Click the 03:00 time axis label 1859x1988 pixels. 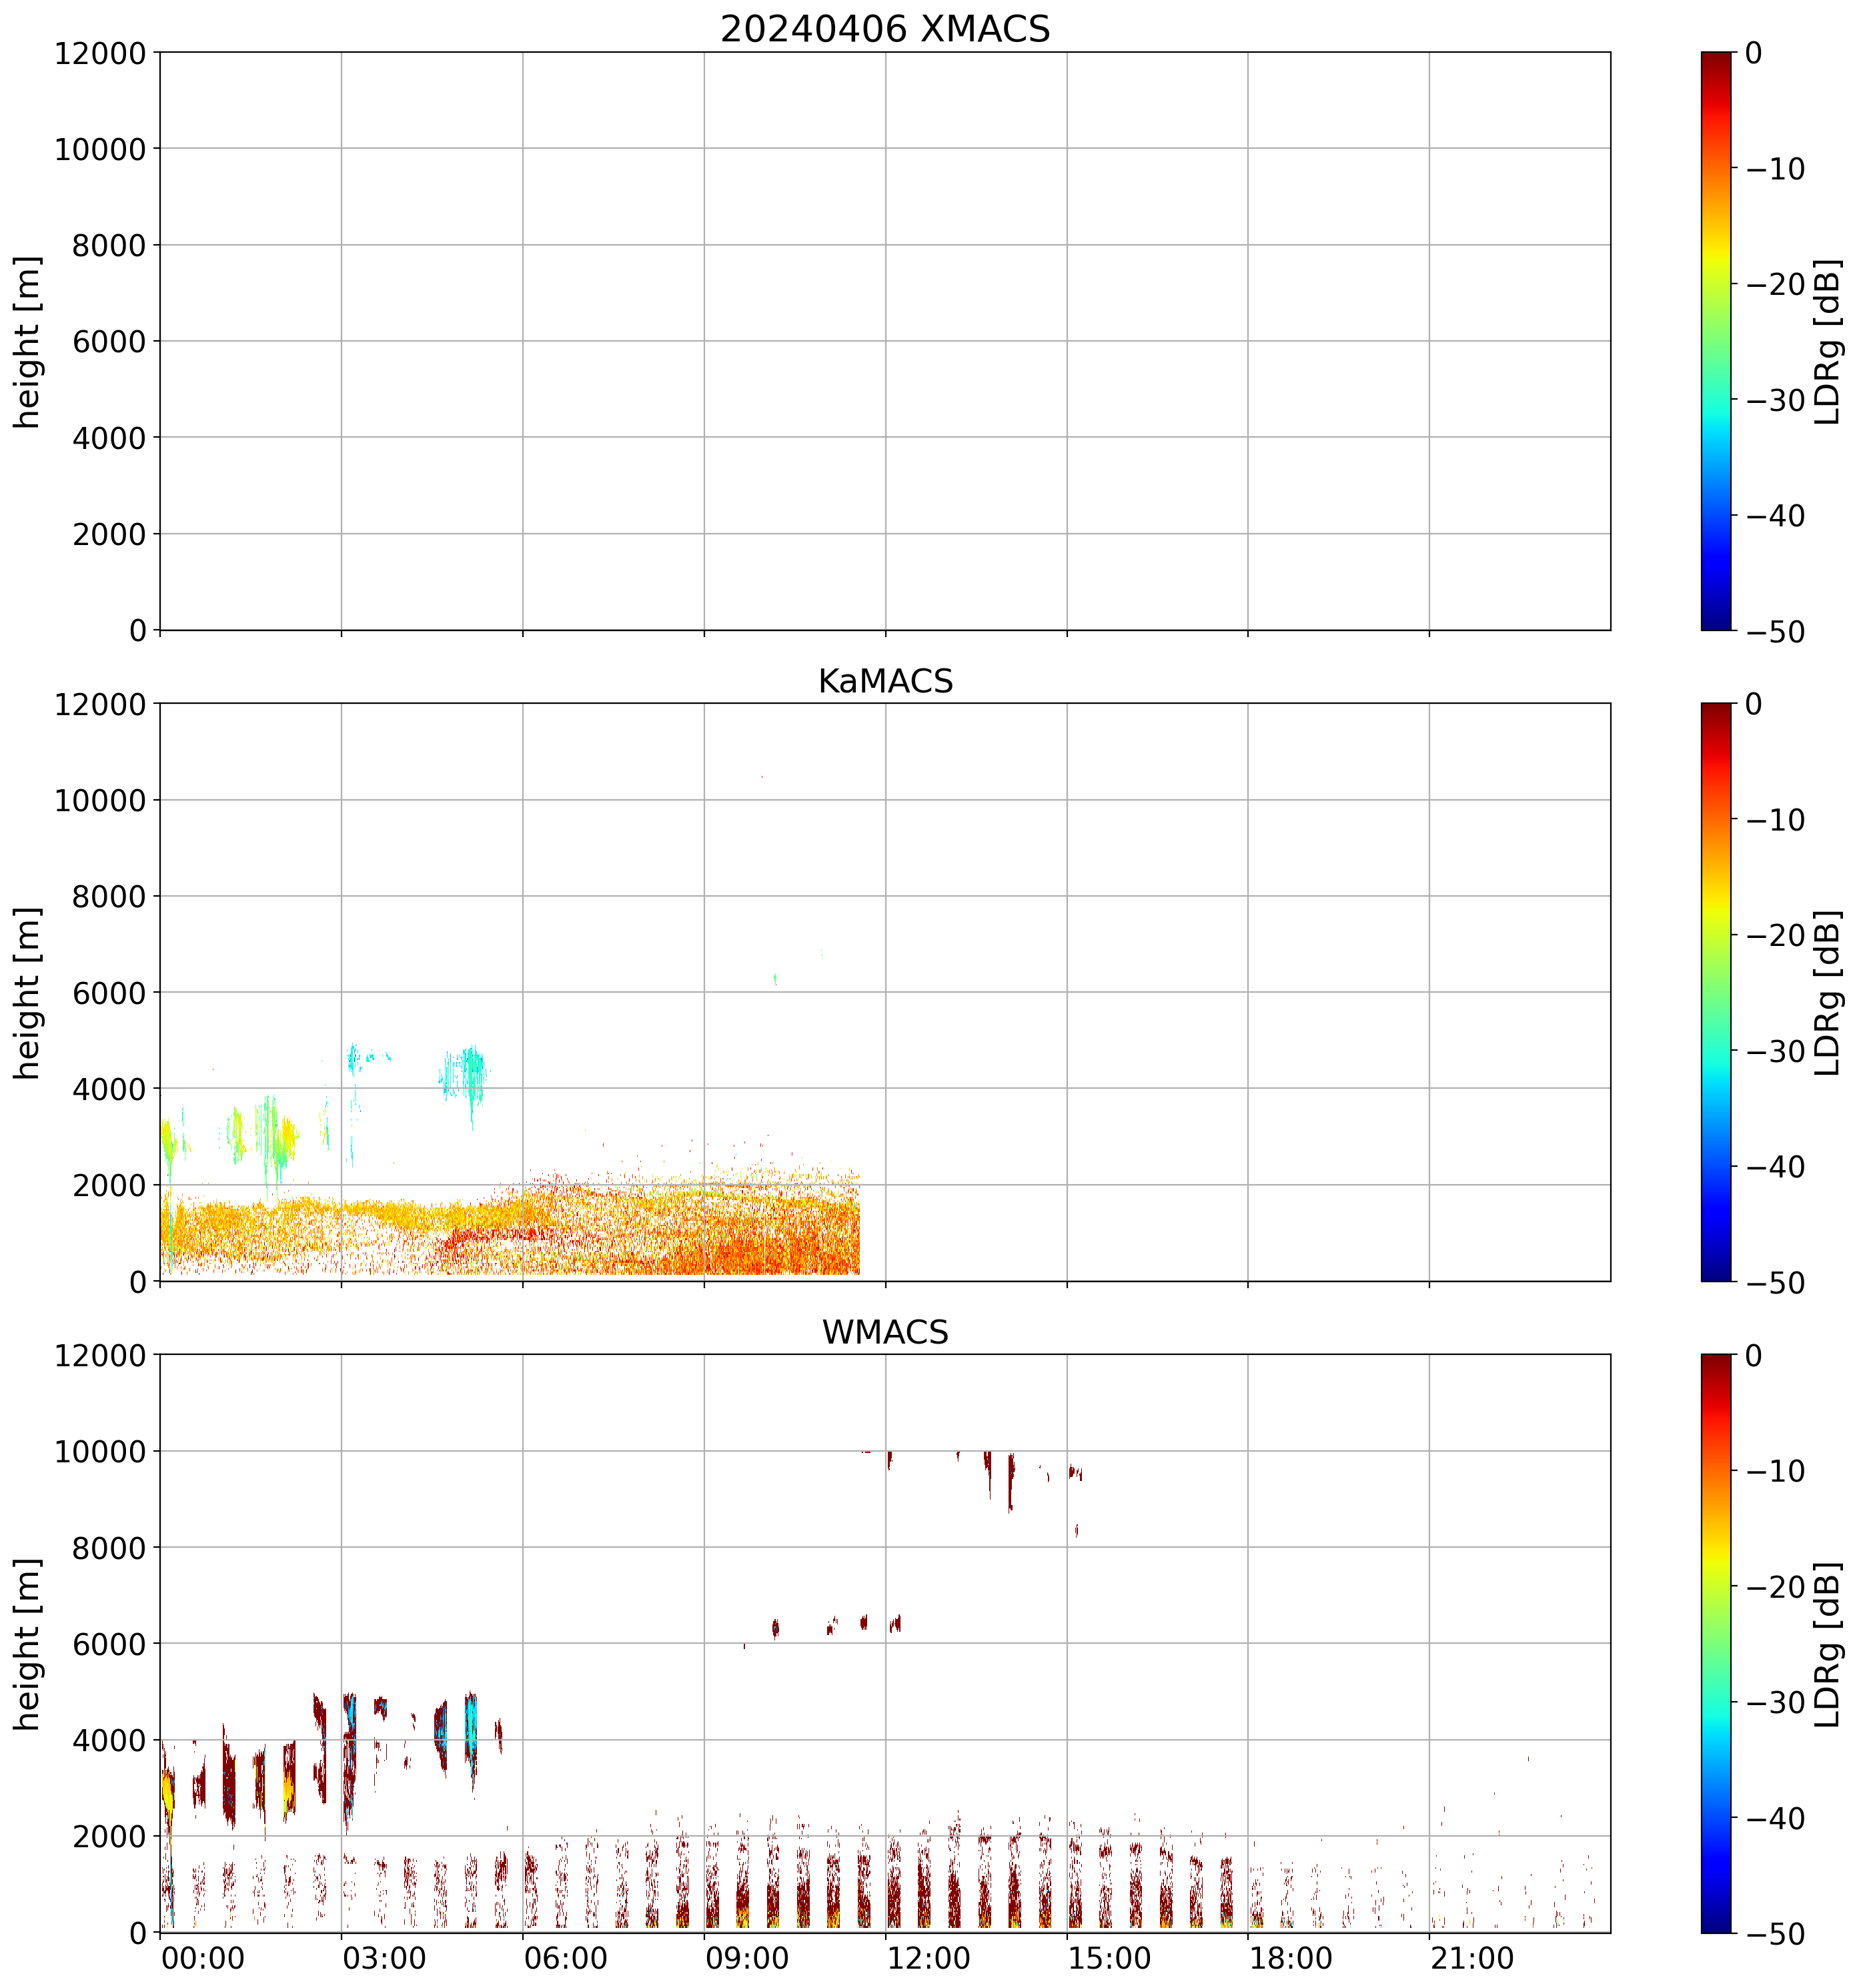[384, 1958]
